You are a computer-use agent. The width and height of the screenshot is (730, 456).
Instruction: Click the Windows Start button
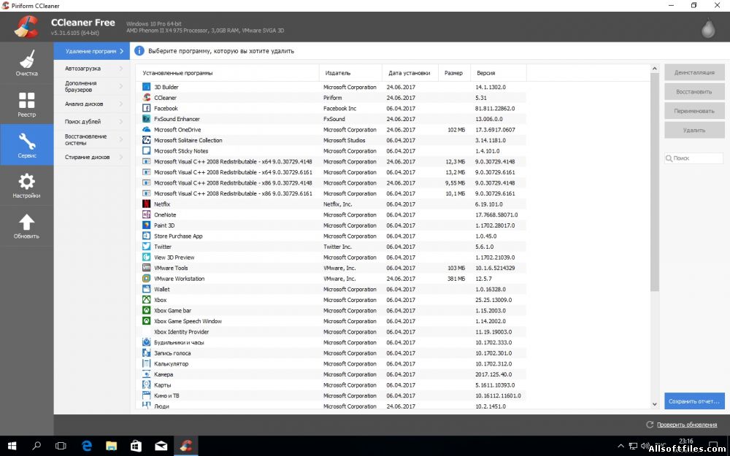(12, 446)
